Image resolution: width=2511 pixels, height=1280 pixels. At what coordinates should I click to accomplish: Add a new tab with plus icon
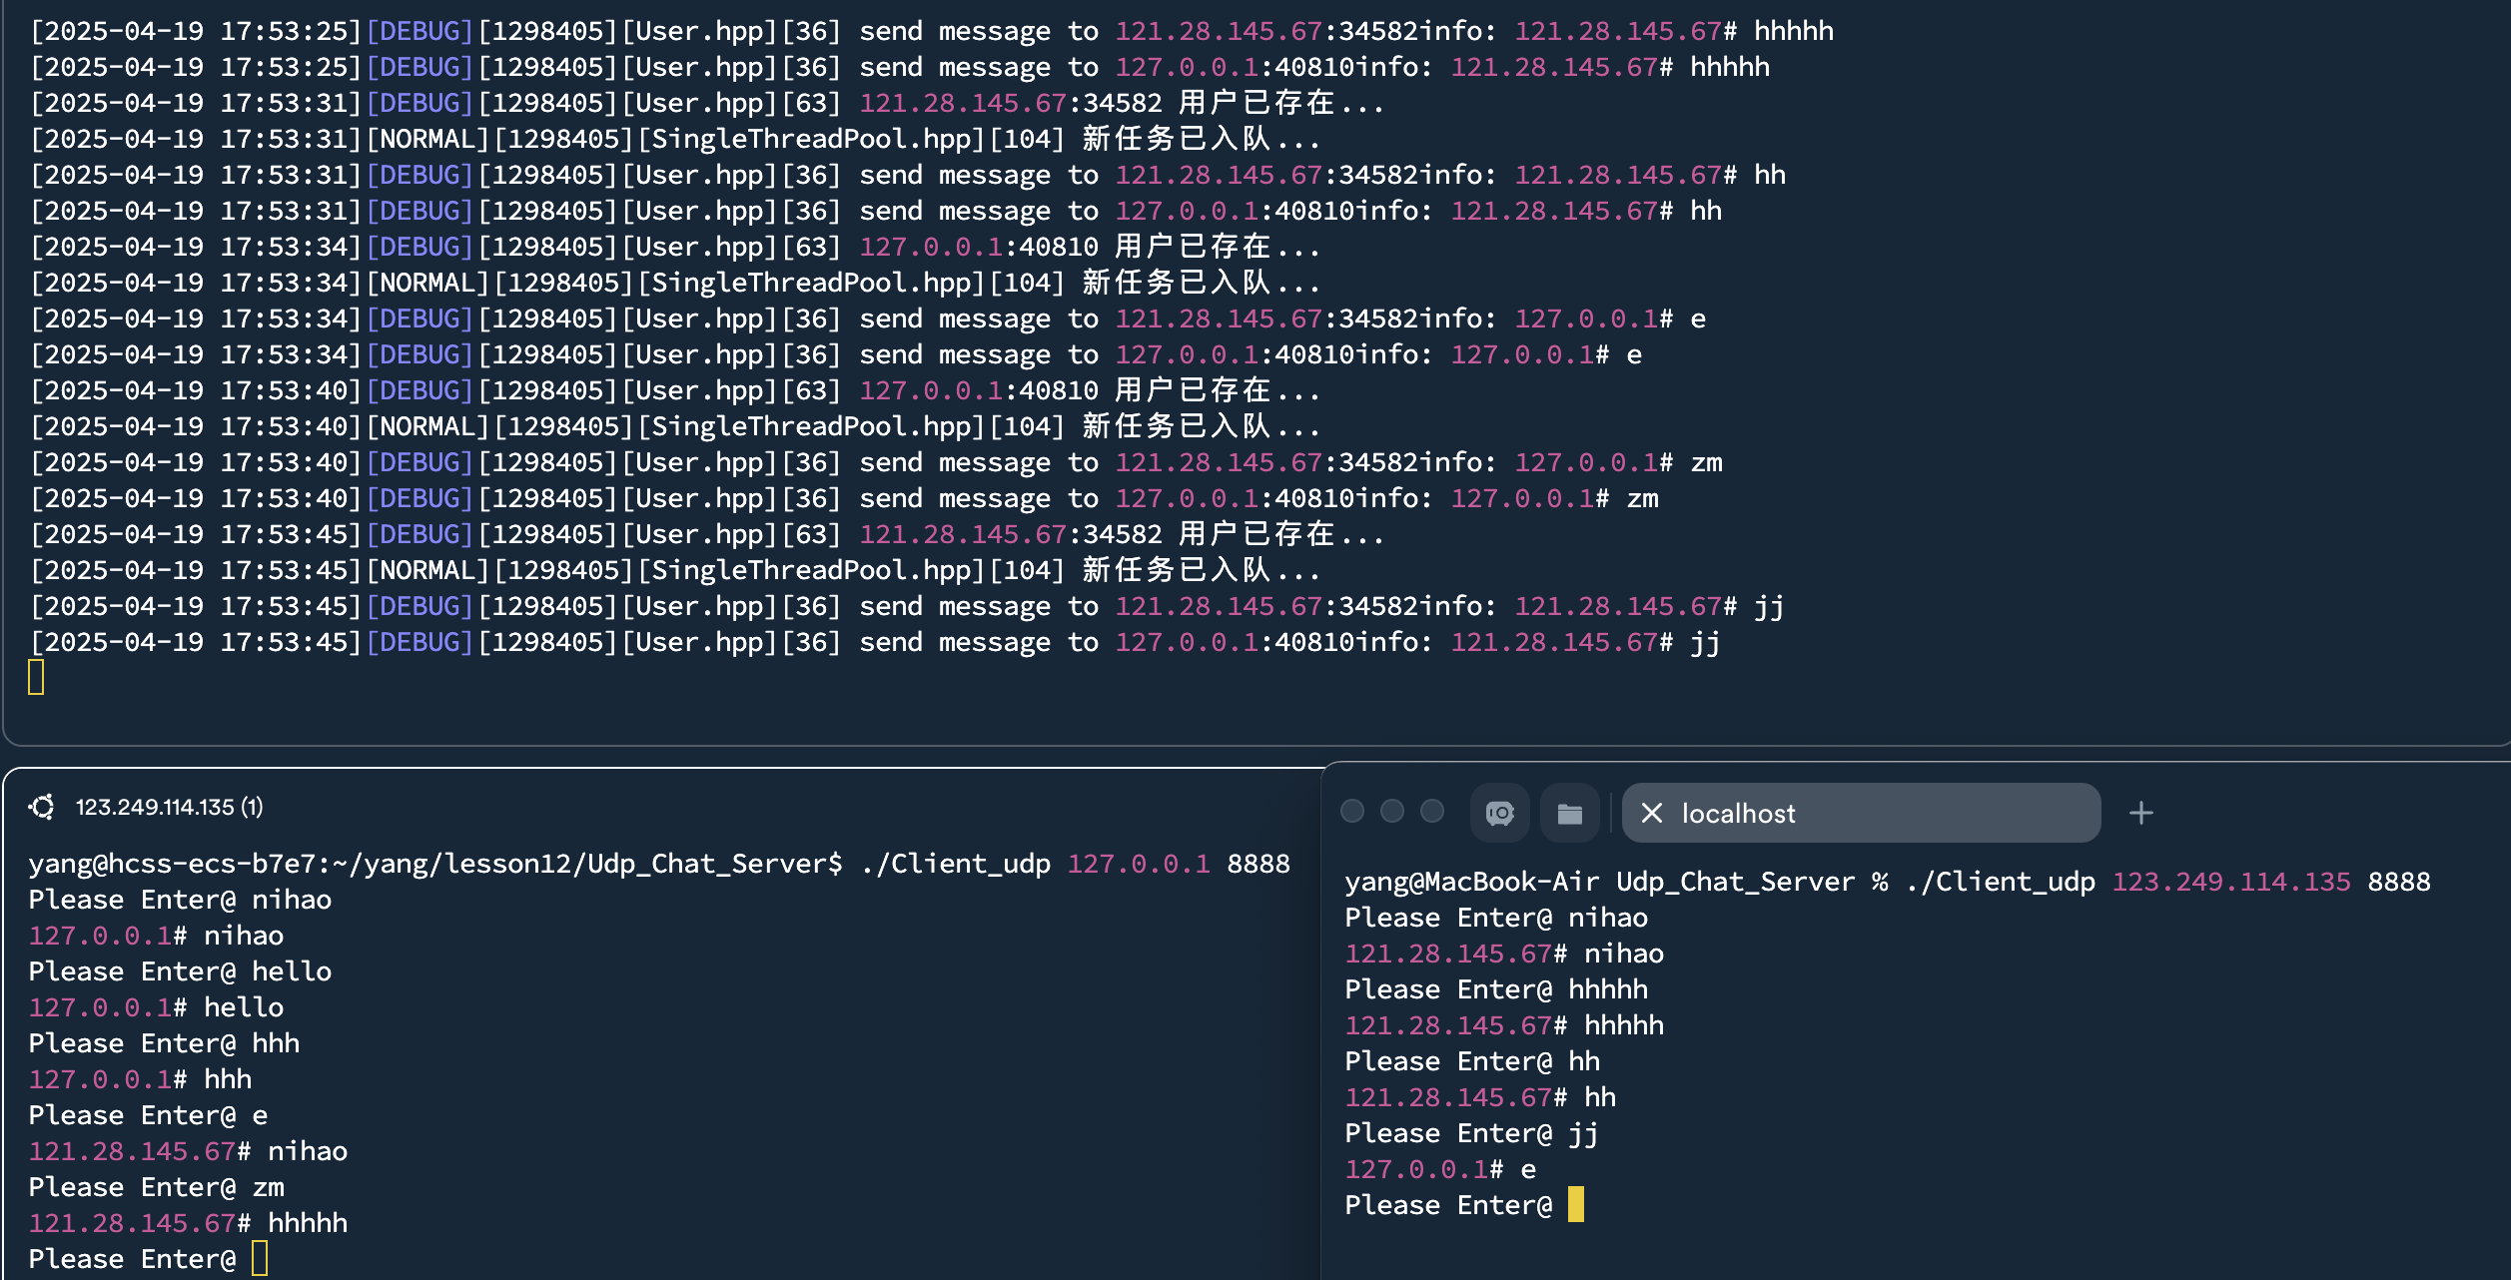(x=2140, y=814)
